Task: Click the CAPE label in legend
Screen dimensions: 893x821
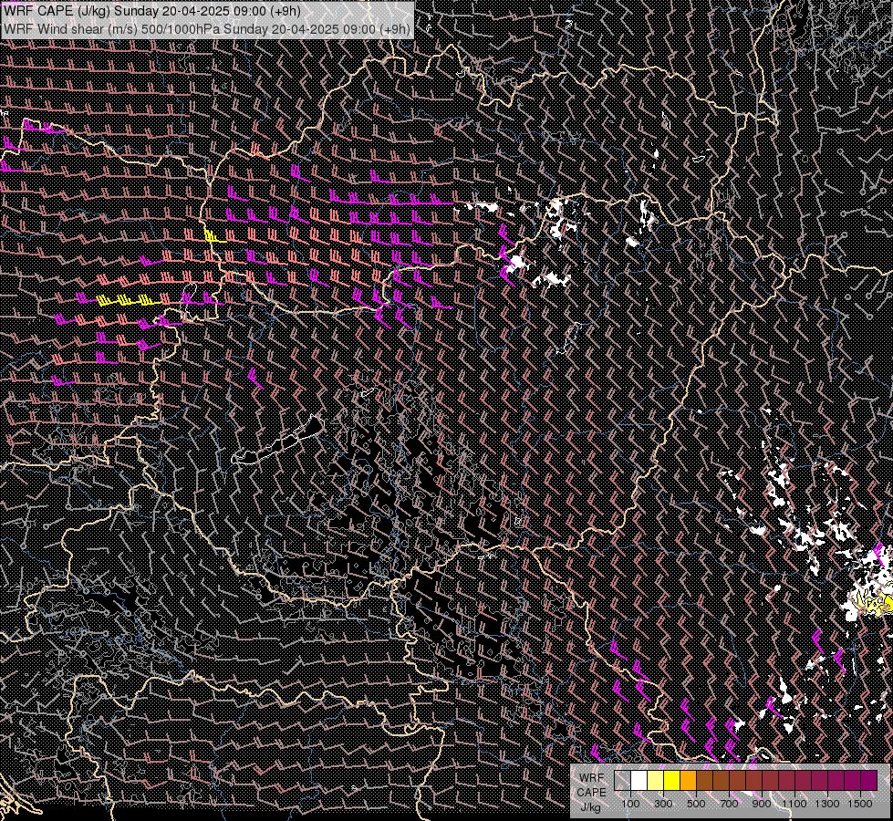Action: [x=592, y=792]
